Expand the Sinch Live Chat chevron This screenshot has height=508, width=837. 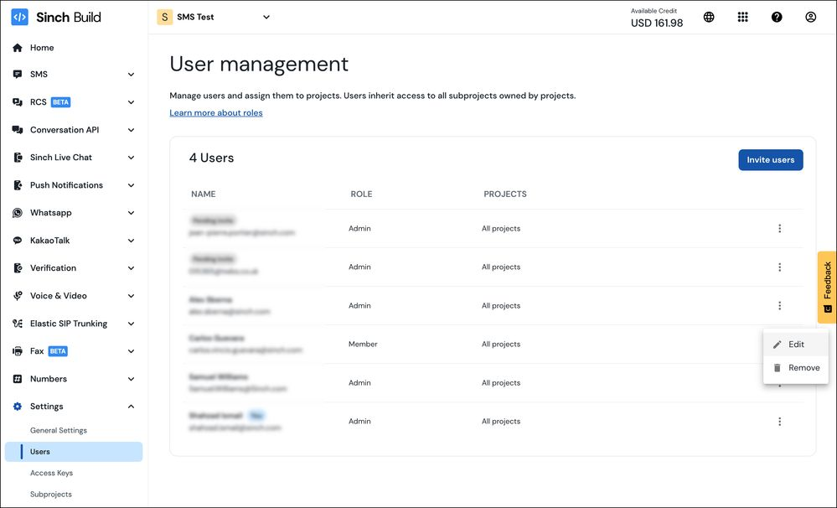click(x=131, y=158)
